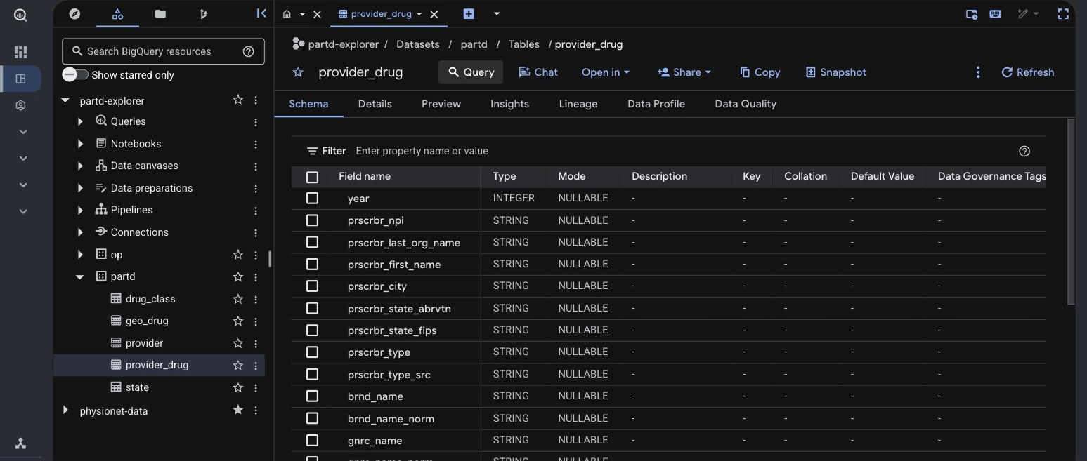Open the Explorer compass tab icon
Screen dimensions: 1087x461
tap(74, 13)
